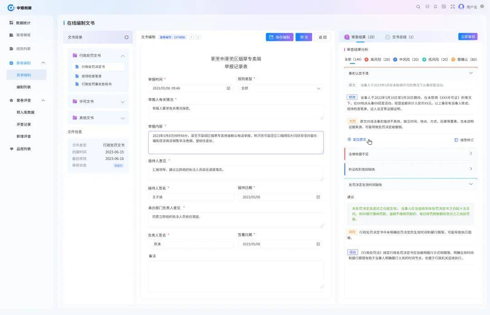The height and width of the screenshot is (315, 490).
Task: Open the chat messages icon
Action: tap(427, 7)
